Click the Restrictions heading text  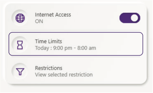pos(49,68)
